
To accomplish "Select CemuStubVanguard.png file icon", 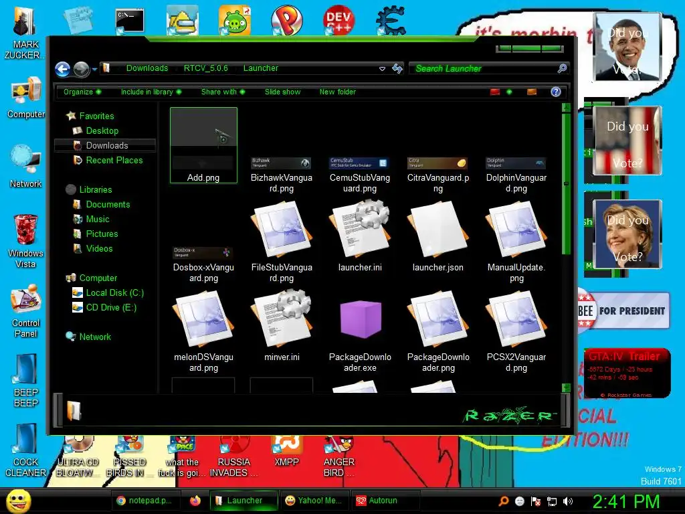I will pos(359,163).
